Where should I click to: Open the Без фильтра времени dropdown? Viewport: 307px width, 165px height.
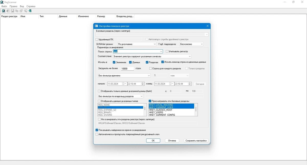point(124,75)
